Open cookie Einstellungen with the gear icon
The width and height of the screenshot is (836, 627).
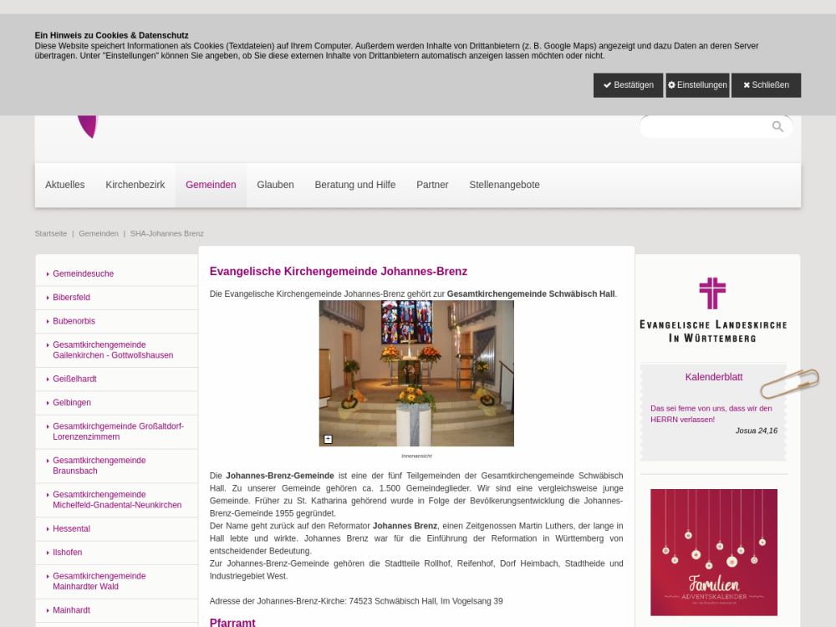(x=697, y=85)
